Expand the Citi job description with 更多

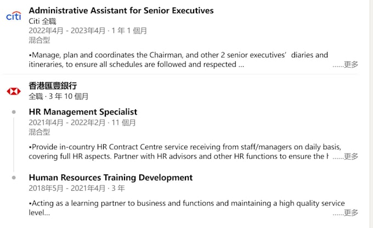(351, 65)
